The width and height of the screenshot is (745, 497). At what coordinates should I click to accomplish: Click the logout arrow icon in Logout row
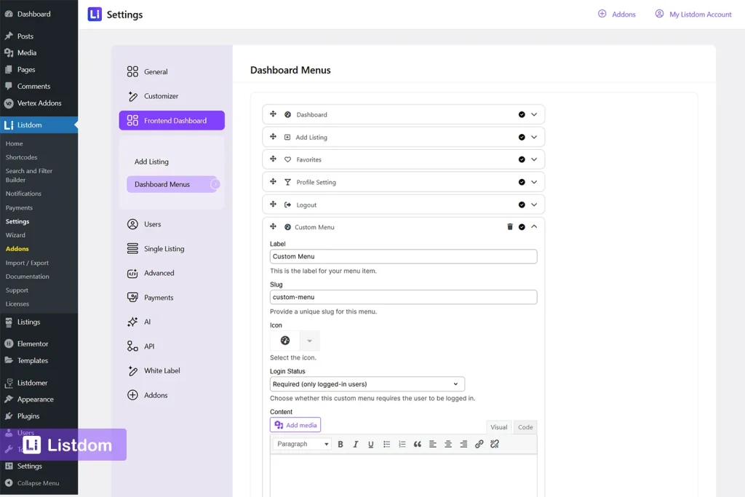point(287,204)
